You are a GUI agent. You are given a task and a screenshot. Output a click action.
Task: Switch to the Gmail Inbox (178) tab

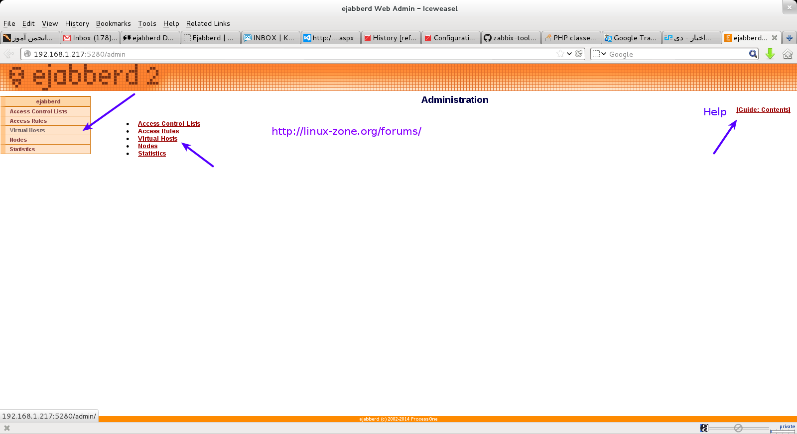[90, 38]
